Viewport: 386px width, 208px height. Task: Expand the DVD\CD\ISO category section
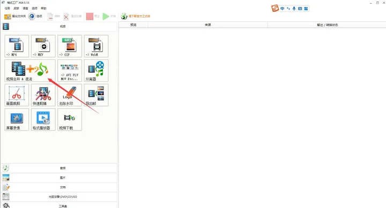click(x=59, y=197)
